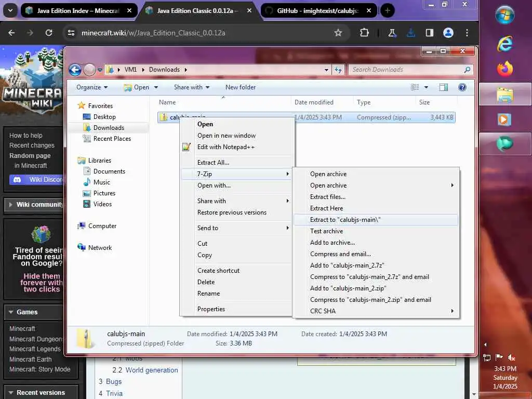
Task: Select Properties in context menu
Action: point(235,309)
